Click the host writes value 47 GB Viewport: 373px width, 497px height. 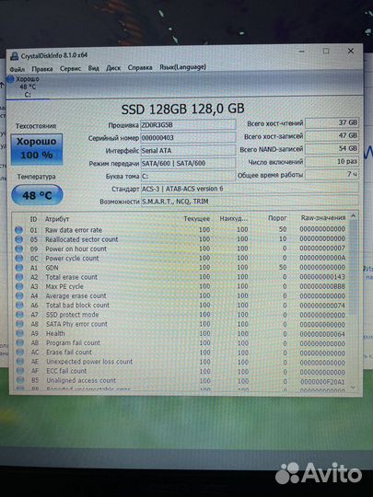332,135
